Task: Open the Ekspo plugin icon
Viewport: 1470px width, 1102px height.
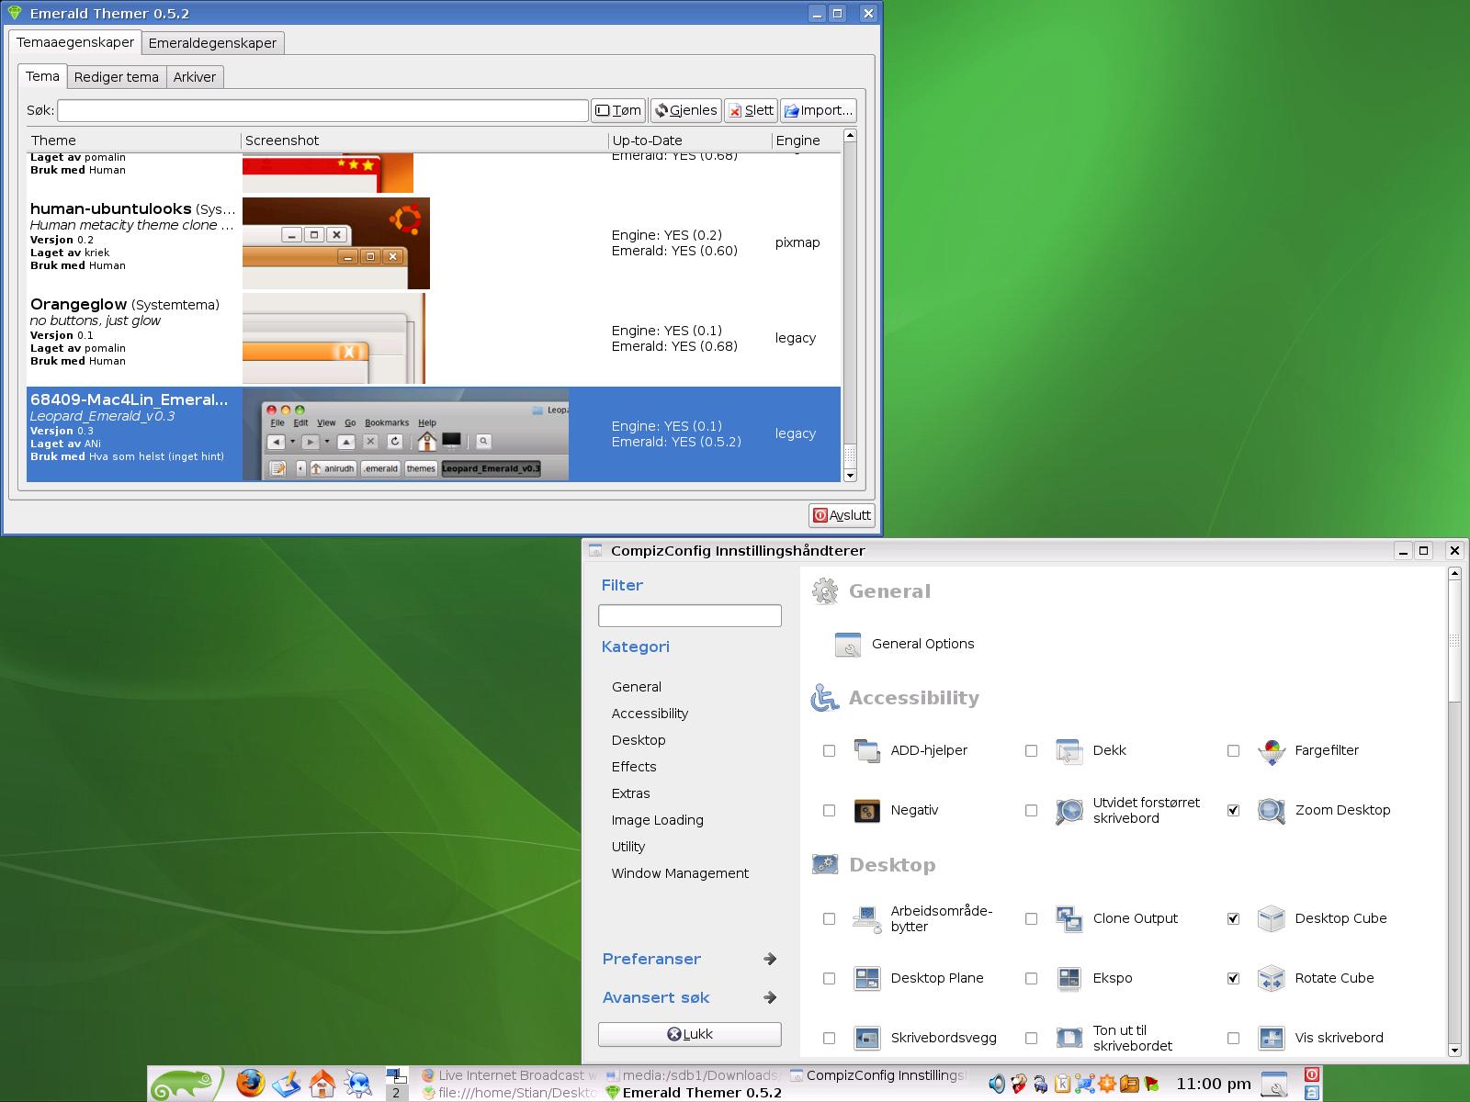Action: click(x=1069, y=979)
